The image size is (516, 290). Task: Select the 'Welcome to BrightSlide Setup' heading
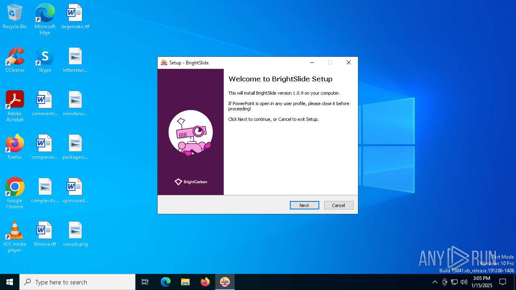[281, 79]
